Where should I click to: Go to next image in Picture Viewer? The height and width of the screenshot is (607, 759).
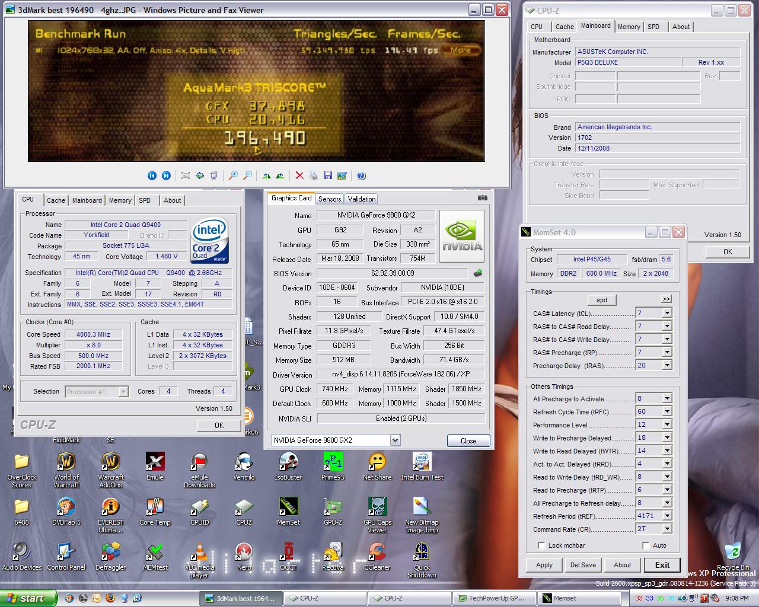pos(166,175)
